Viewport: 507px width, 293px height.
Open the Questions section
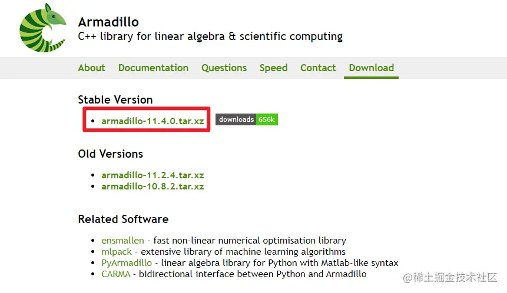(224, 68)
